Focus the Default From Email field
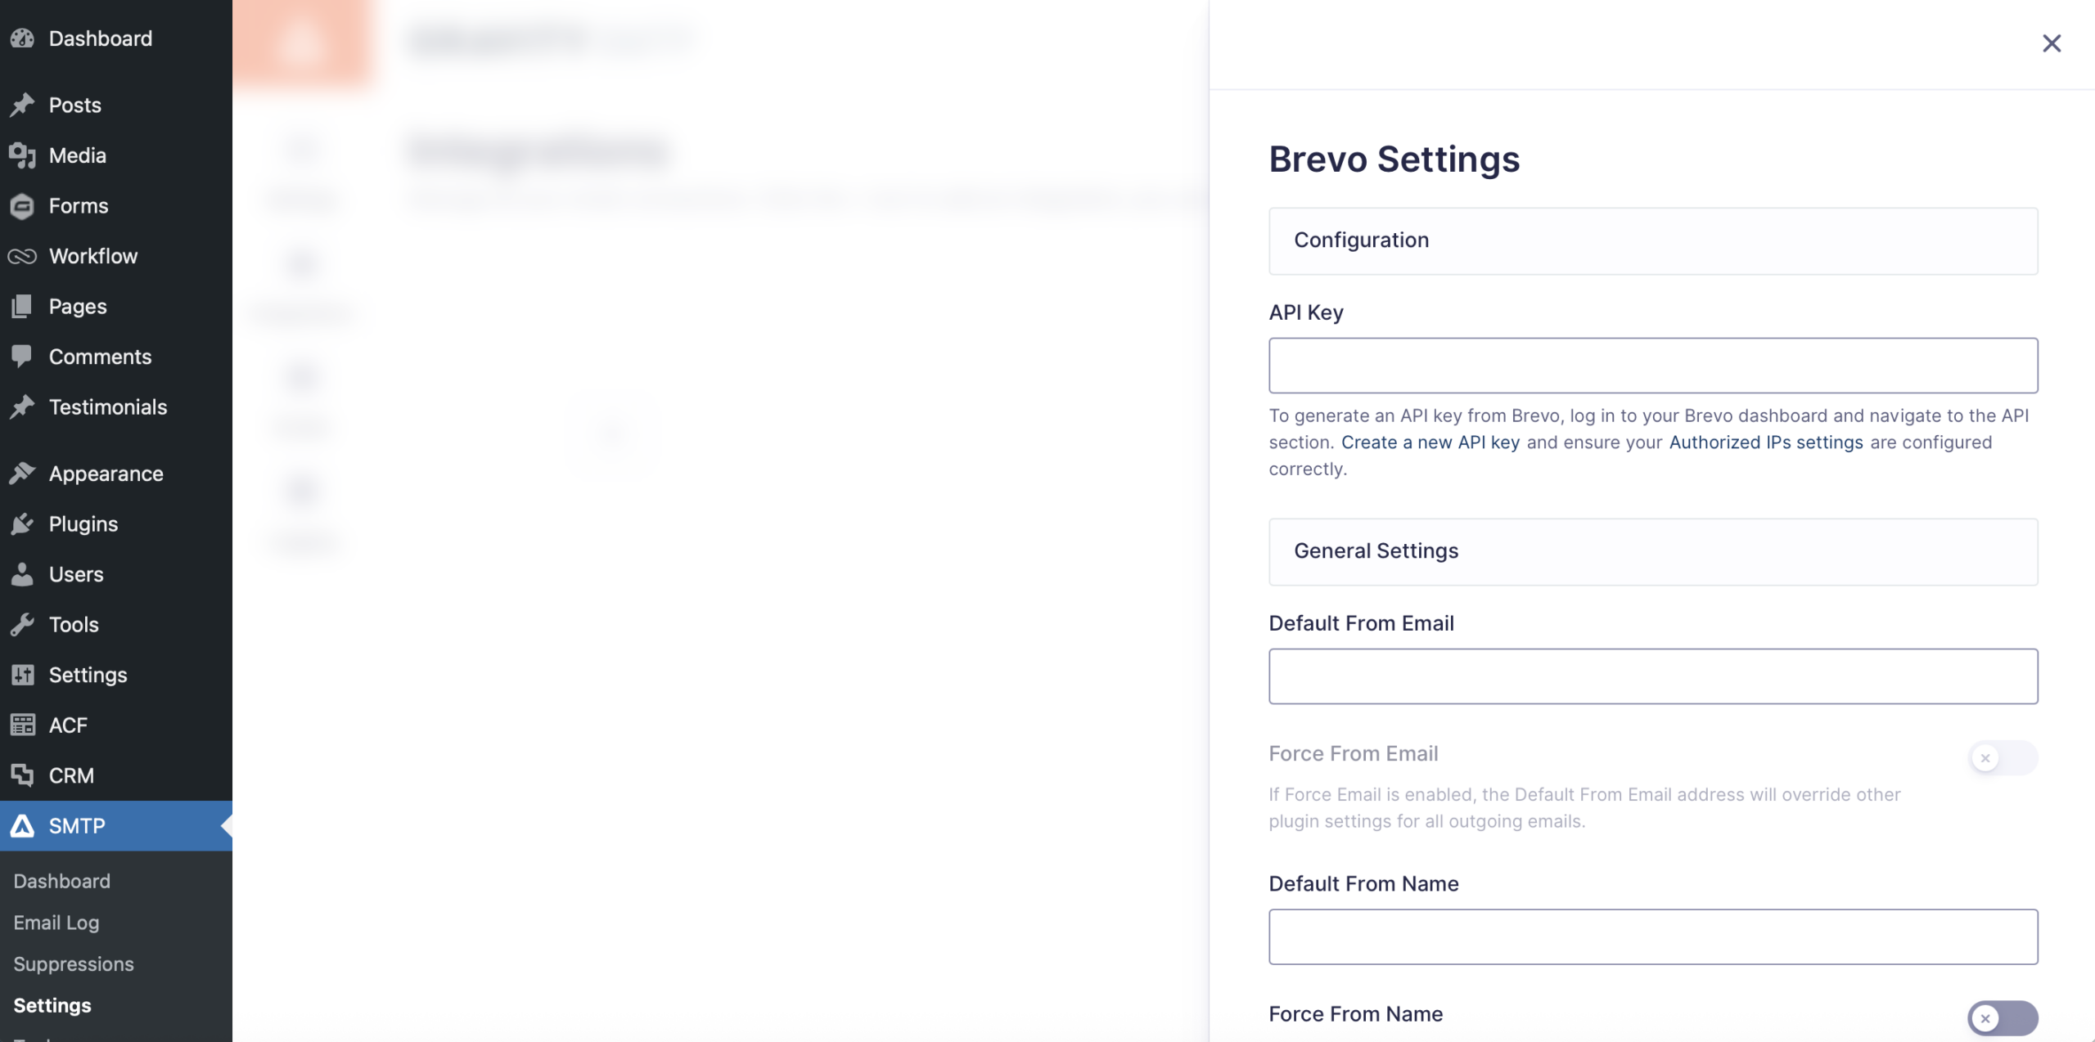2095x1042 pixels. pyautogui.click(x=1652, y=676)
